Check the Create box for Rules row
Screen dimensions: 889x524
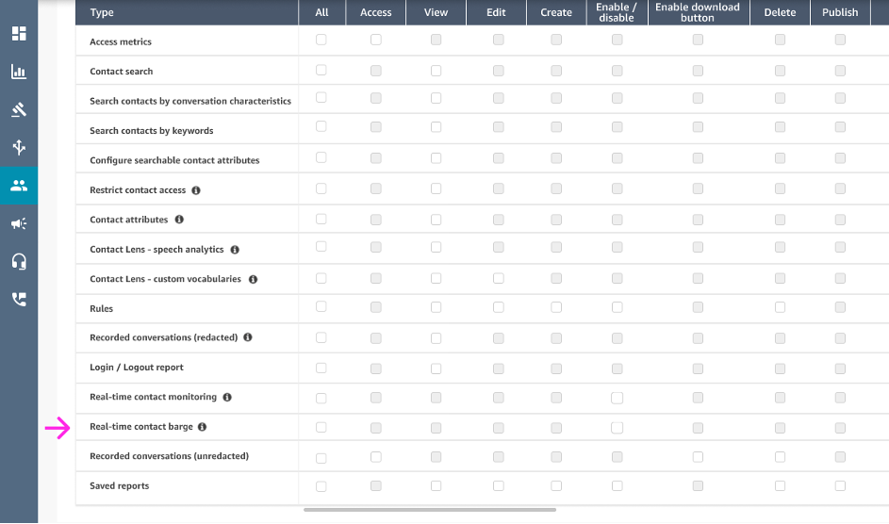click(x=556, y=307)
